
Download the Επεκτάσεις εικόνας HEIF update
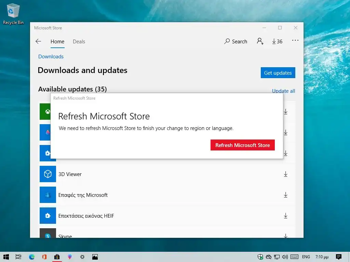tap(285, 216)
